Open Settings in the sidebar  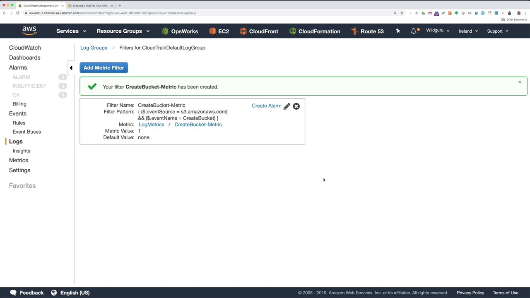[19, 170]
